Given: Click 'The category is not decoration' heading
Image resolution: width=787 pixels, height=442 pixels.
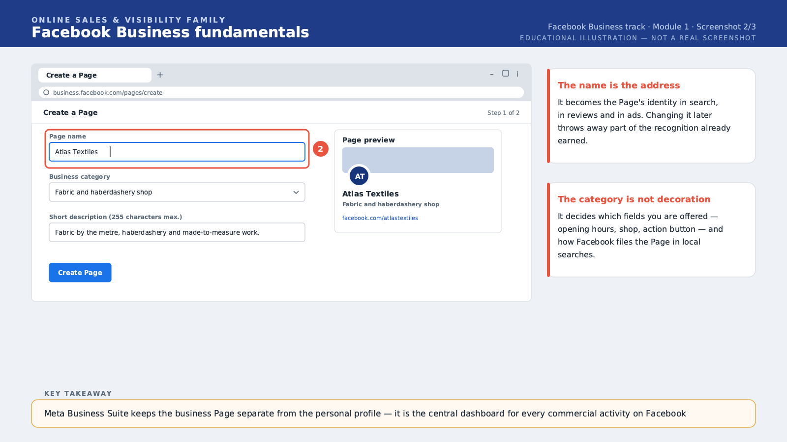Looking at the screenshot, I should point(634,199).
